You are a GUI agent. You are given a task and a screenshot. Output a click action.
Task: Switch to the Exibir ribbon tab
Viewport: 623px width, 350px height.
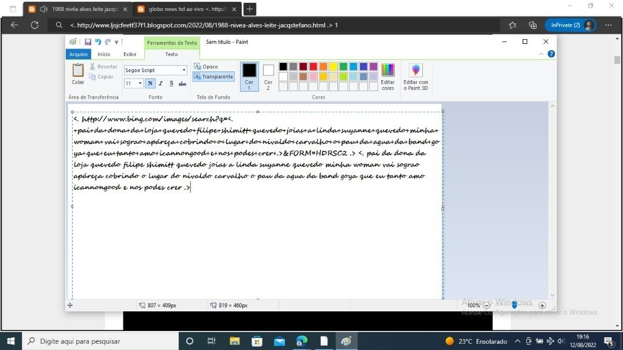(130, 54)
